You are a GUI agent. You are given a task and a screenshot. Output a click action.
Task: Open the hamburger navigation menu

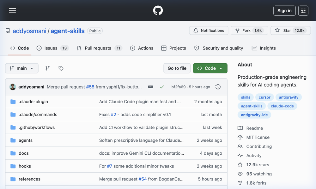[12, 10]
